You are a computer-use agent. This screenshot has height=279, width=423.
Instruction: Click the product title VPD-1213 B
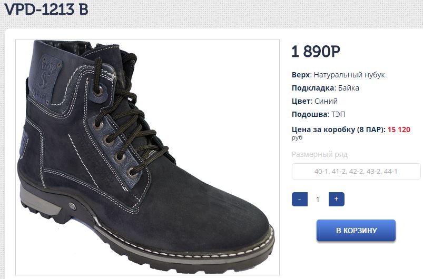46,9
